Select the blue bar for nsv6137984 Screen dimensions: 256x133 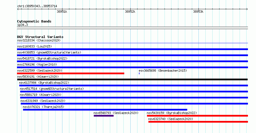(x=133, y=85)
